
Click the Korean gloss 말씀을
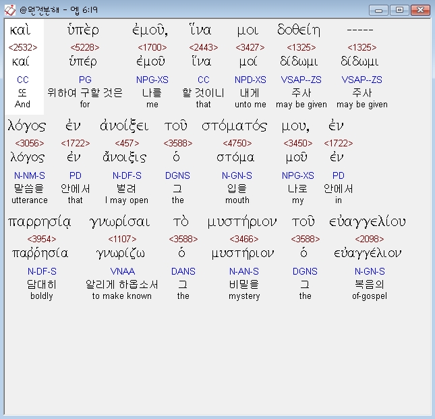[29, 189]
